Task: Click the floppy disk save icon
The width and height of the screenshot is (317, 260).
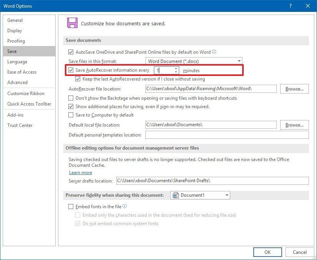Action: pyautogui.click(x=73, y=23)
